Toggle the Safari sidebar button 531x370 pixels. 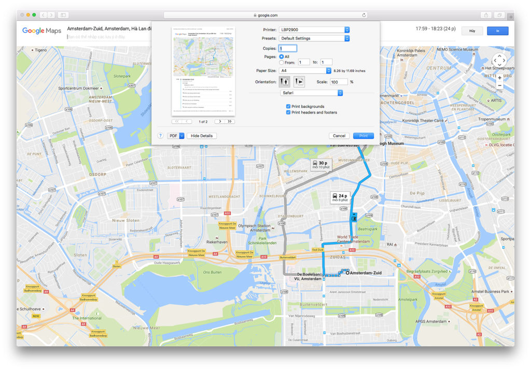pyautogui.click(x=63, y=15)
